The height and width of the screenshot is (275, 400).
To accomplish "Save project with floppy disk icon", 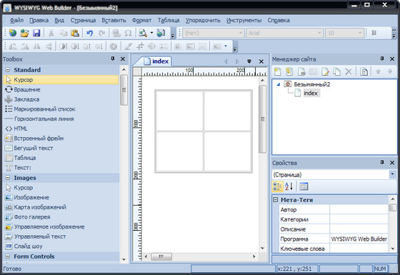I will coord(36,33).
